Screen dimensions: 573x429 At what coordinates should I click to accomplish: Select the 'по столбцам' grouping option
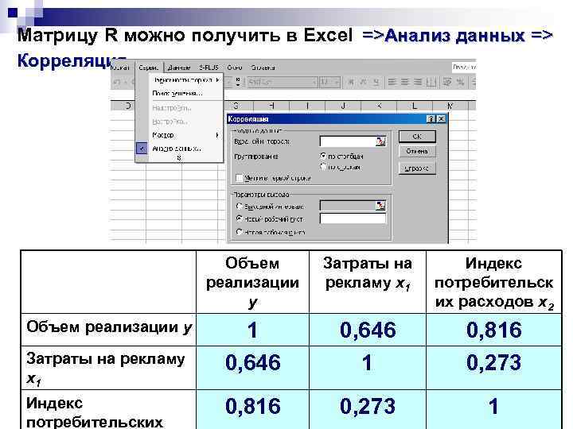click(x=322, y=157)
